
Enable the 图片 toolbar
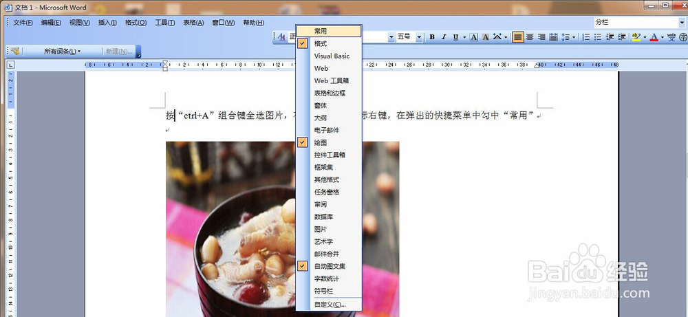[329, 229]
